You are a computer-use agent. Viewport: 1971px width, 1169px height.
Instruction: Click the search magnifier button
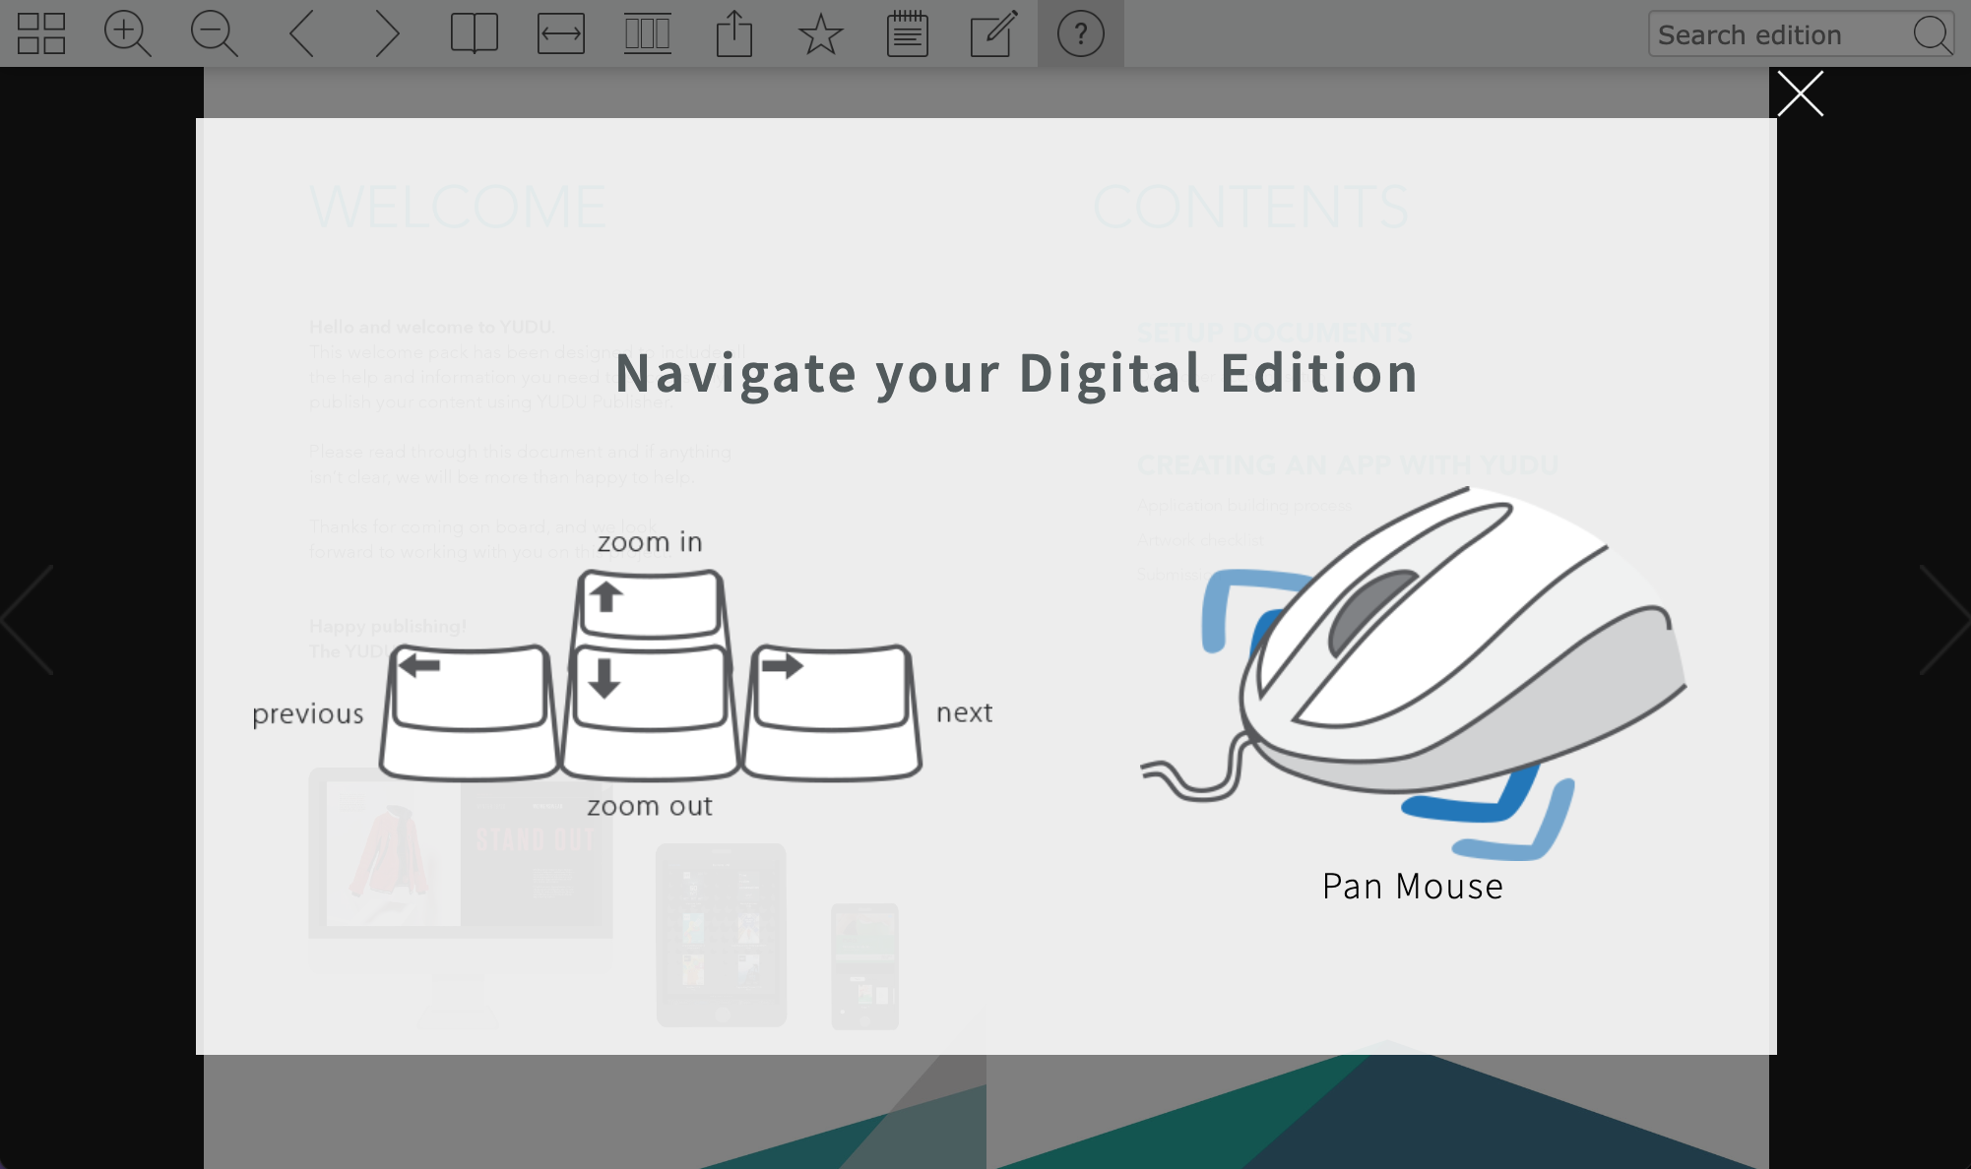tap(1933, 34)
